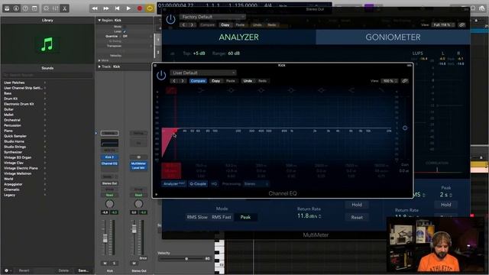Go to beginning of project
489x275 pixels.
(x=117, y=8)
